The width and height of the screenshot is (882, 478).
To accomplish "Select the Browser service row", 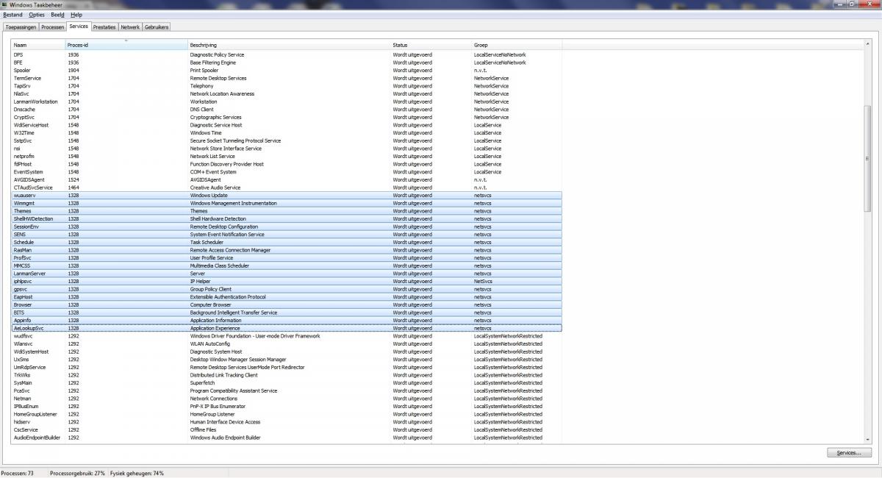I will point(287,304).
